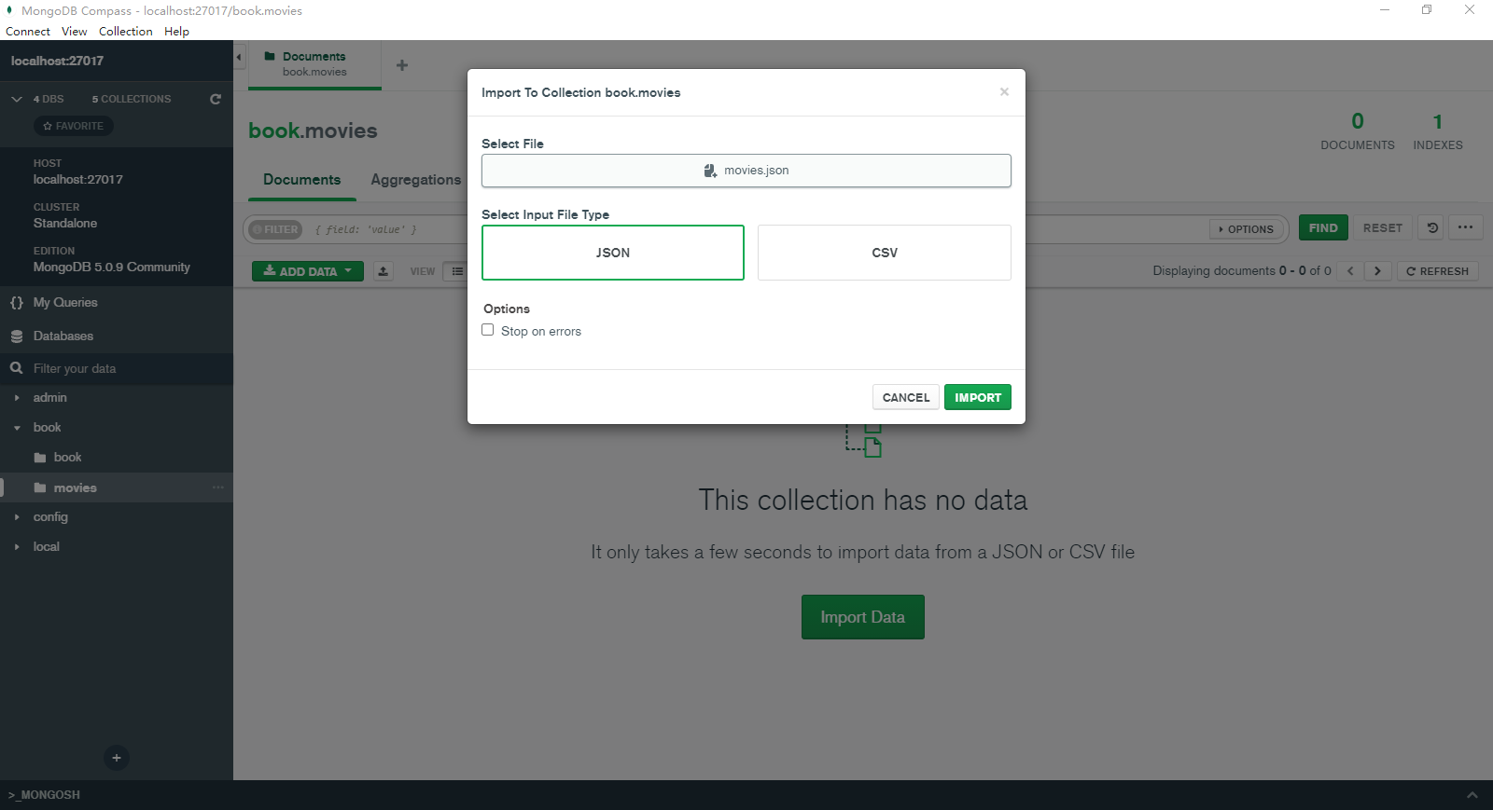
Task: Mark connection as FAVORITE
Action: 74,126
